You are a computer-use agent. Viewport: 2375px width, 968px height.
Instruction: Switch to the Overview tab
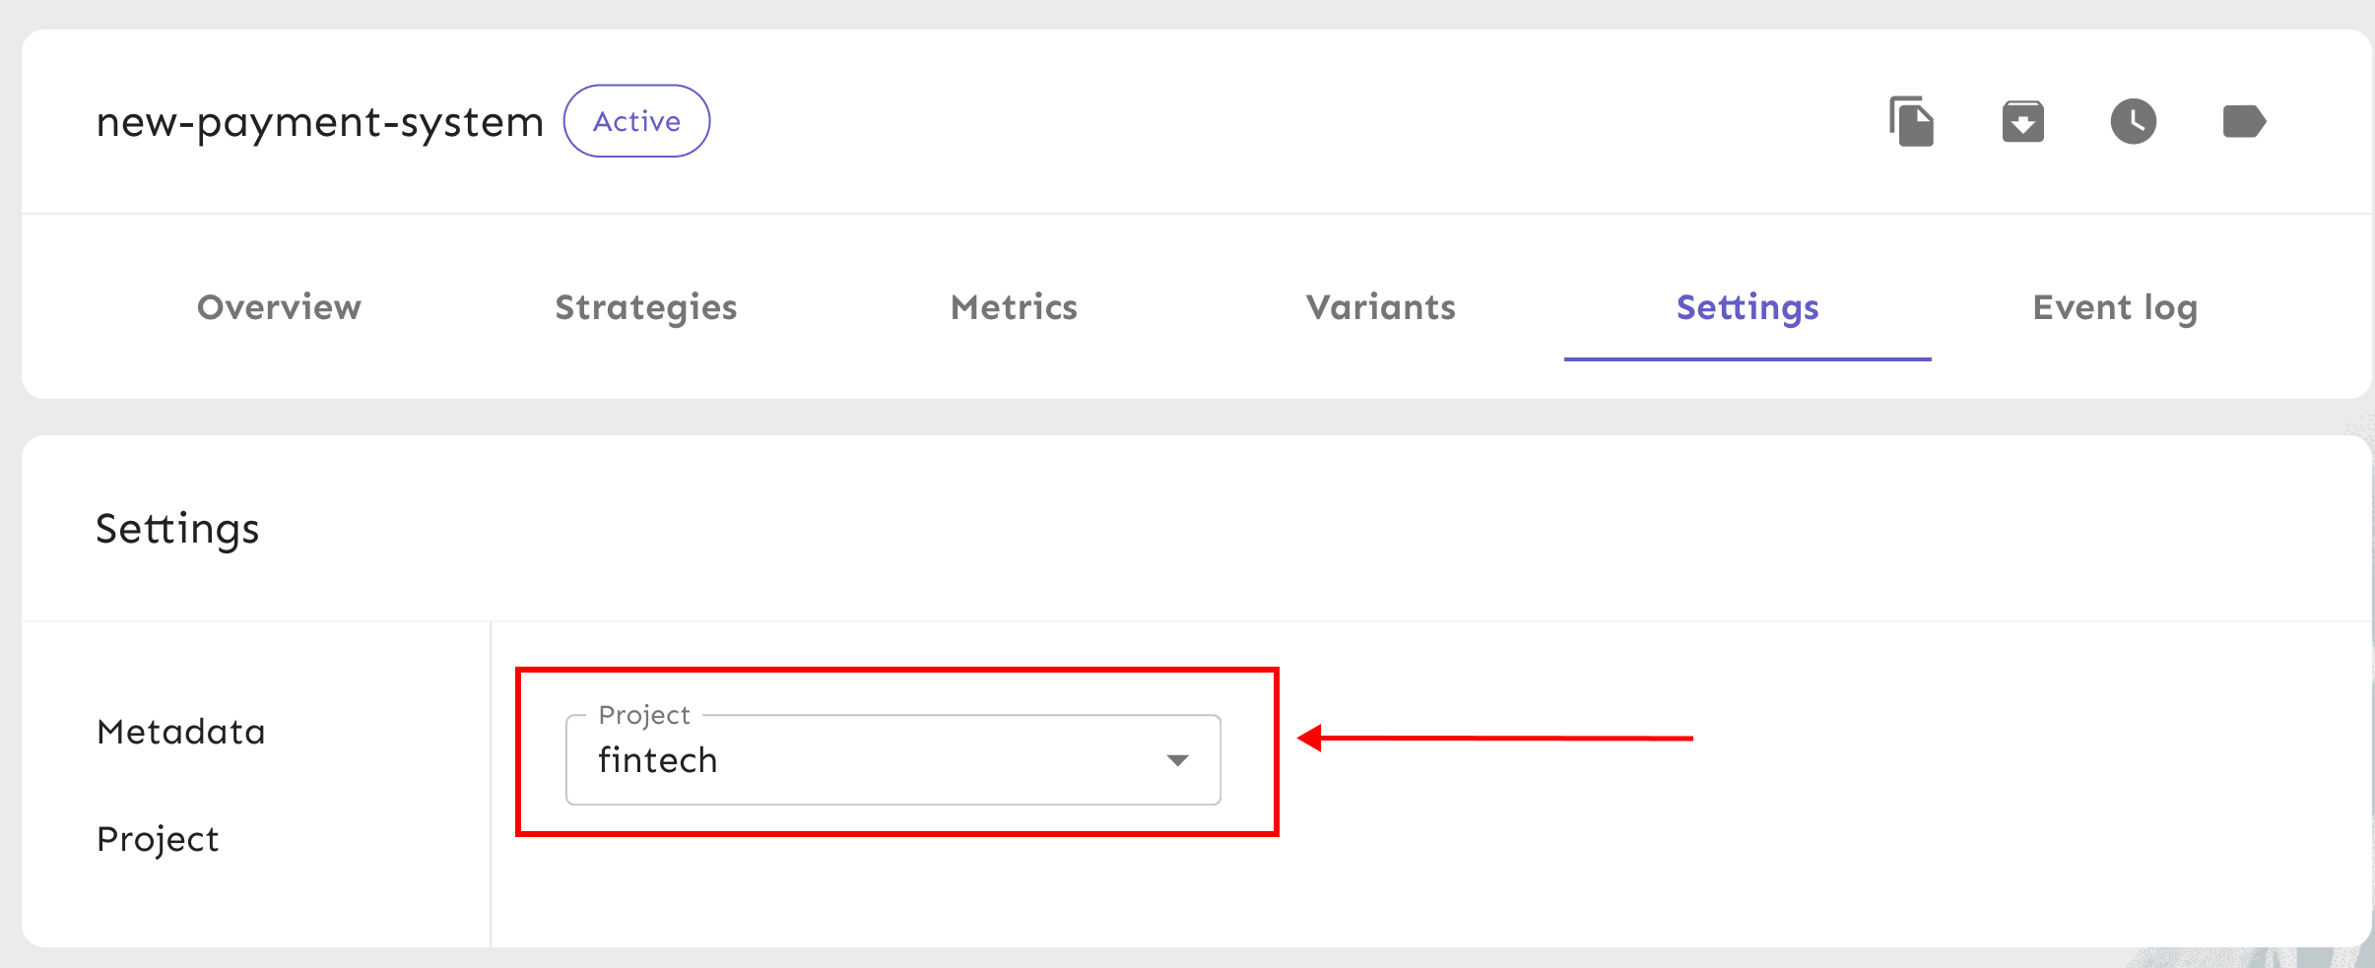tap(279, 307)
